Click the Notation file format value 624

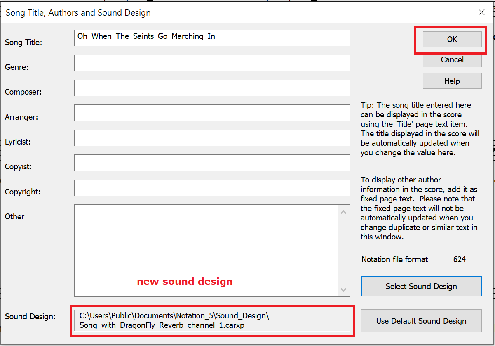click(459, 260)
